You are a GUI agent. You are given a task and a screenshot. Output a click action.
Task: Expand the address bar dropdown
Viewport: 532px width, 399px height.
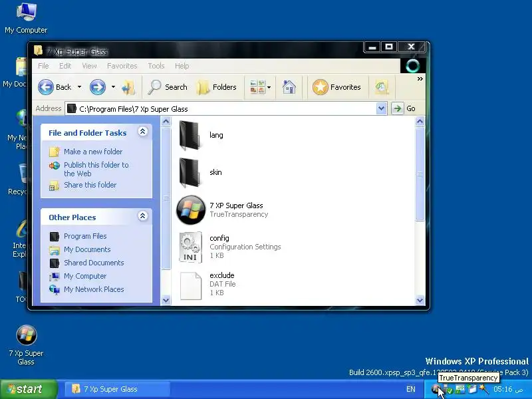381,108
